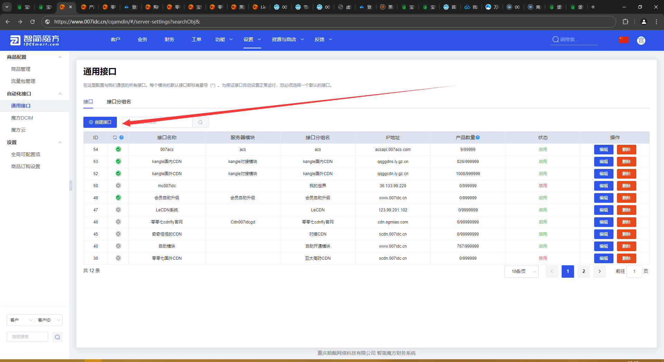Image resolution: width=664 pixels, height=362 pixels.
Task: Click the China flag language icon
Action: pyautogui.click(x=624, y=40)
